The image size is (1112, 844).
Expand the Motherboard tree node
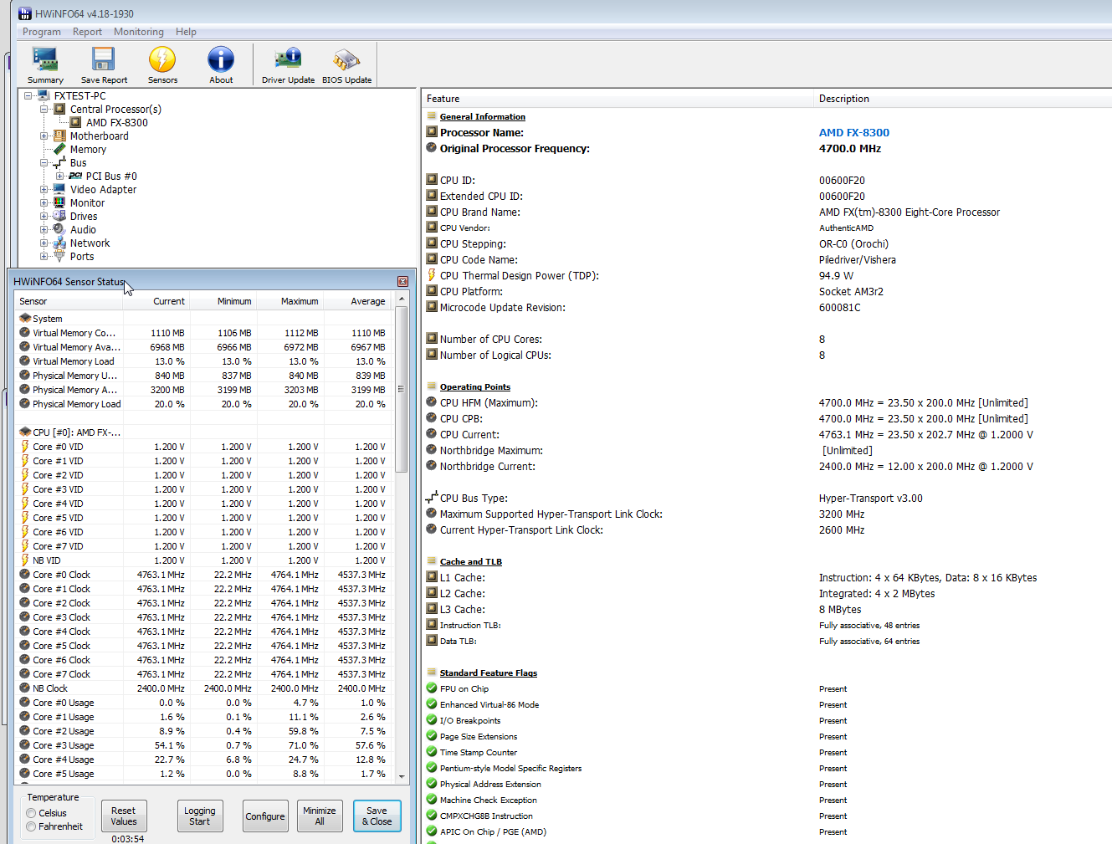[44, 136]
